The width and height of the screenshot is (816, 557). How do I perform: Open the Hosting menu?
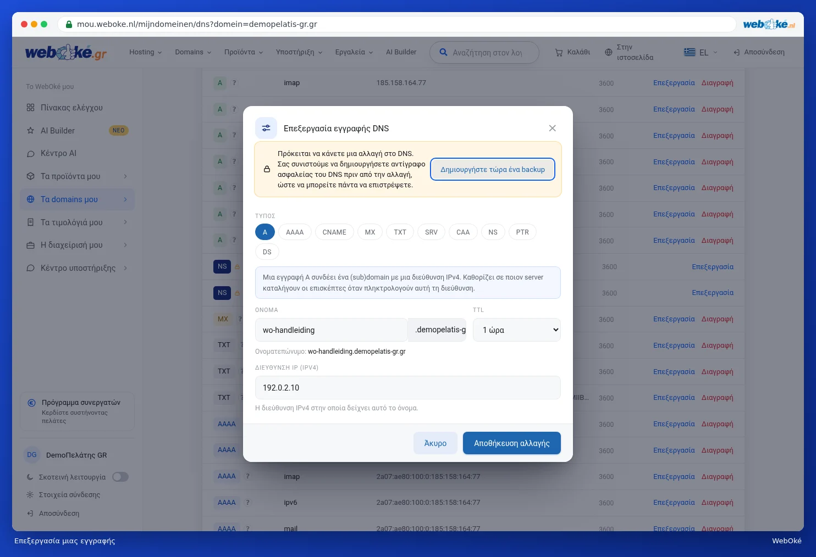146,52
